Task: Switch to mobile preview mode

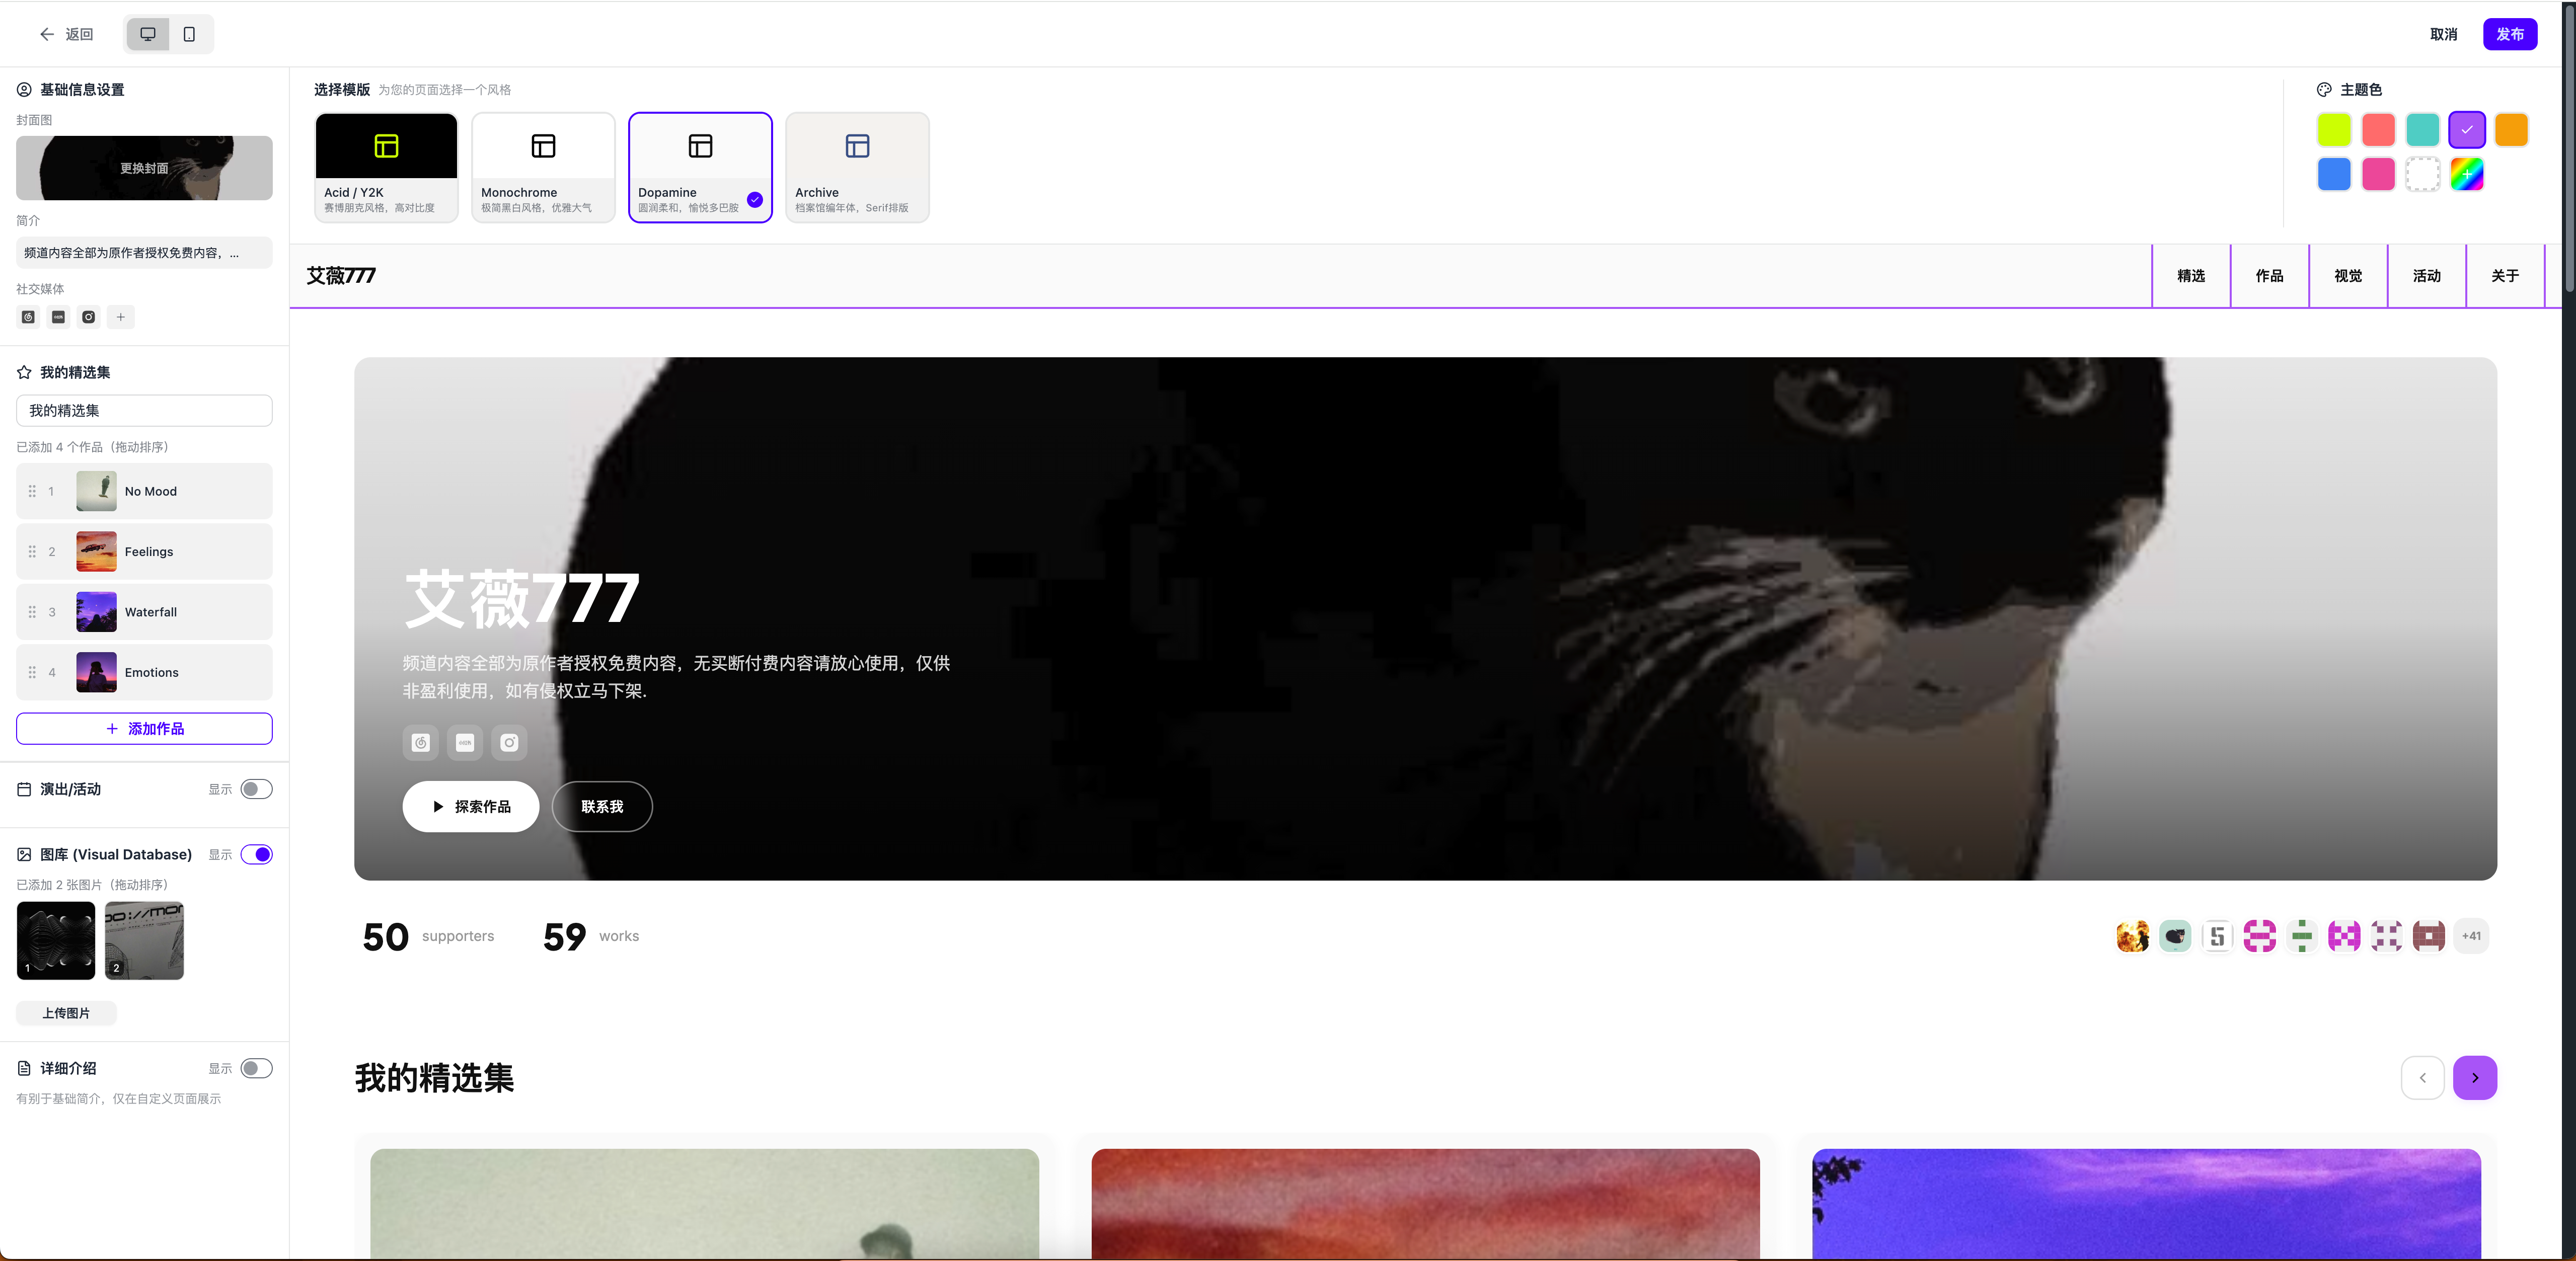Action: [188, 34]
